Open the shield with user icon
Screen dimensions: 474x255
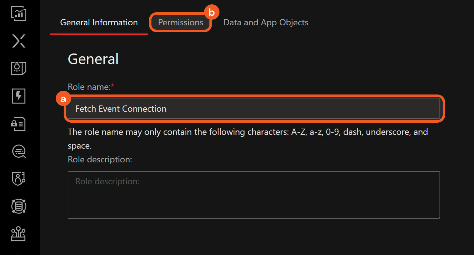pos(19,179)
